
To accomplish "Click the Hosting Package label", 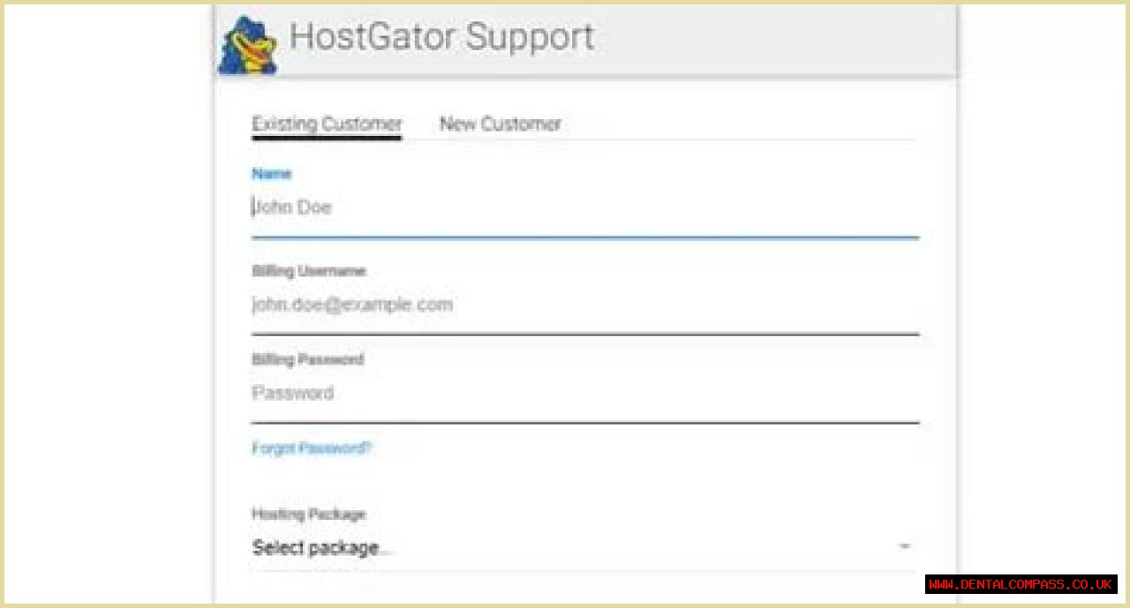I will 308,514.
